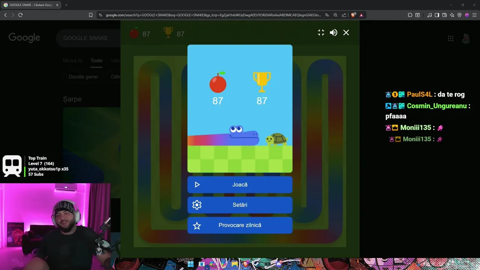Image resolution: width=480 pixels, height=270 pixels.
Task: Select the Doodle game filter chip
Action: 83,76
